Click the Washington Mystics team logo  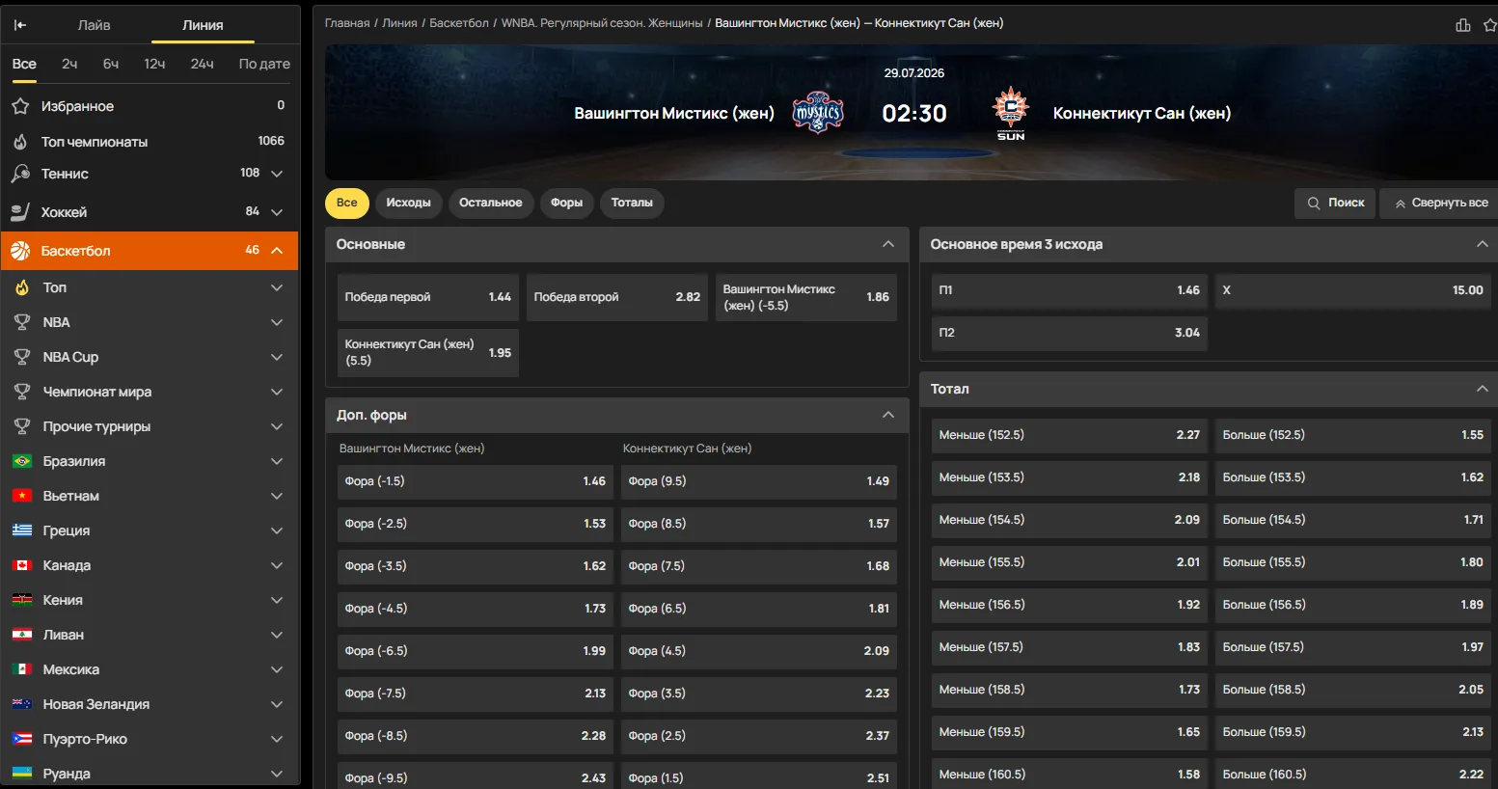[818, 113]
